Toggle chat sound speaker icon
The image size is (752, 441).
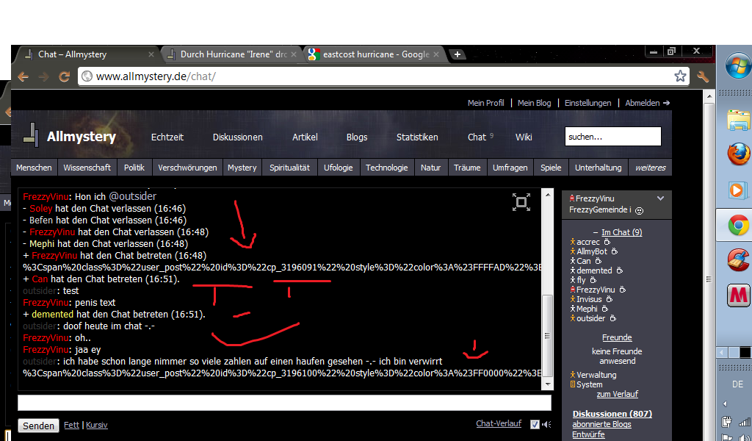click(x=546, y=424)
